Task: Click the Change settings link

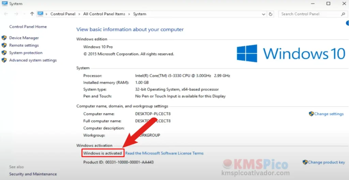Action: [x=329, y=114]
